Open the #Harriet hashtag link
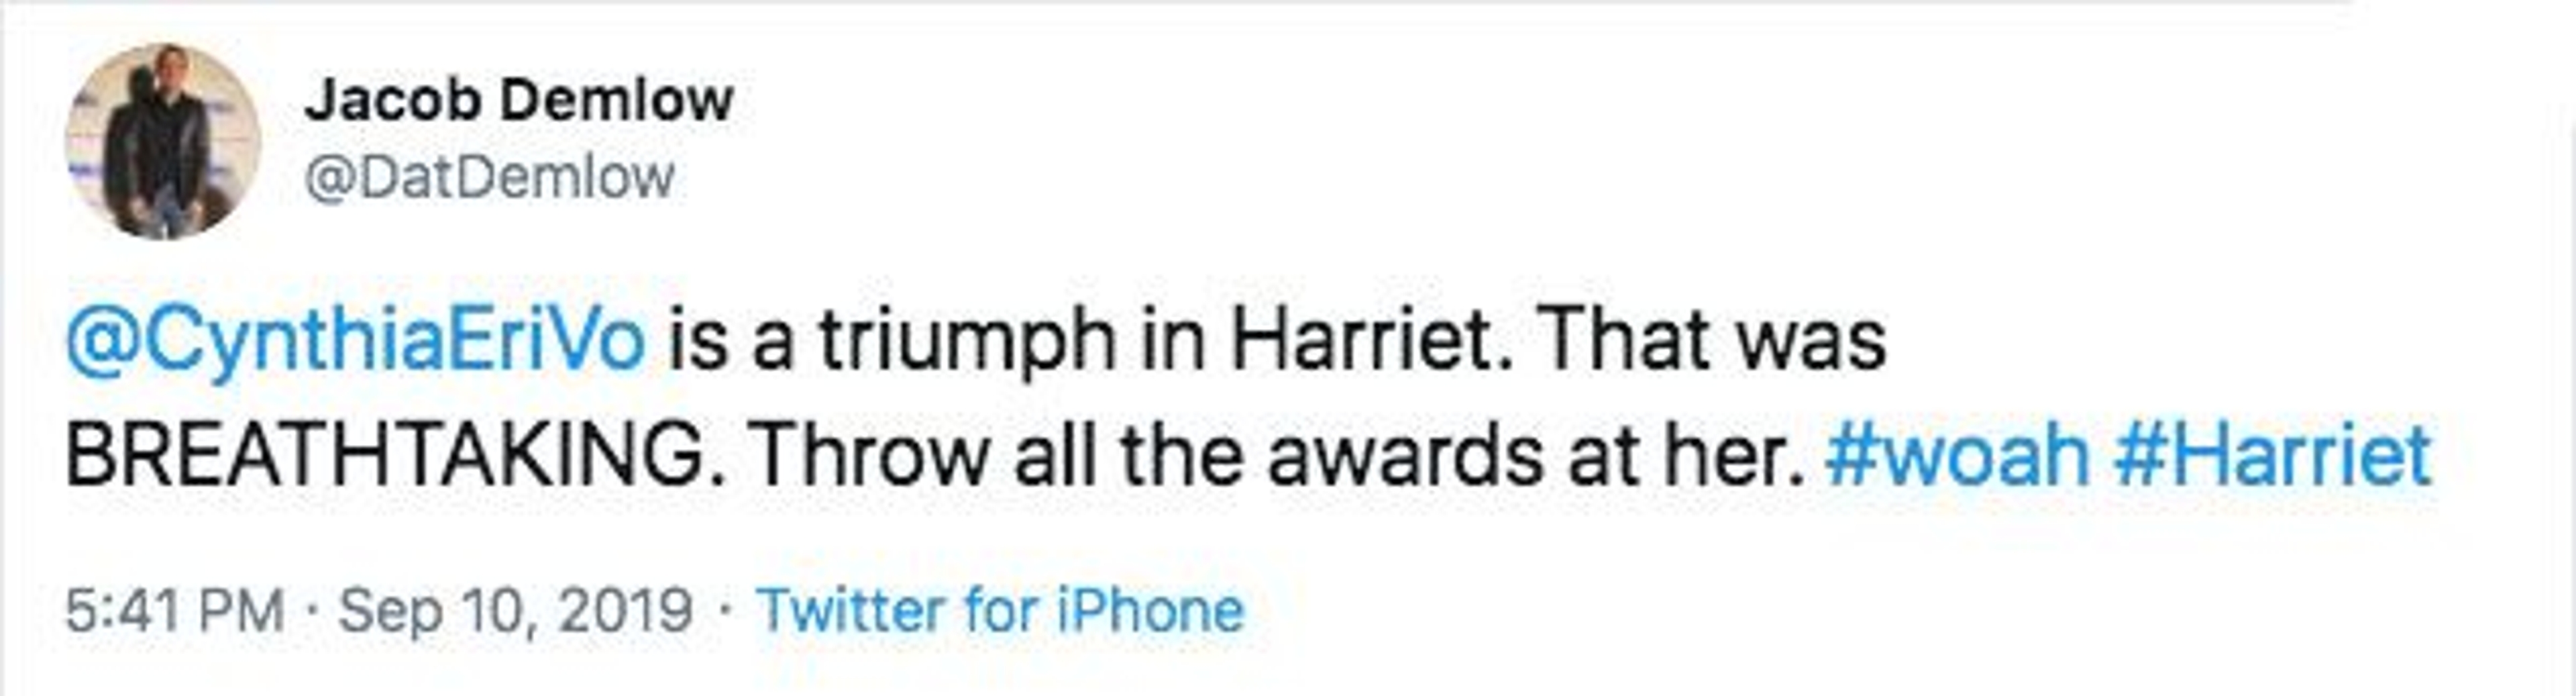 [x=2273, y=455]
